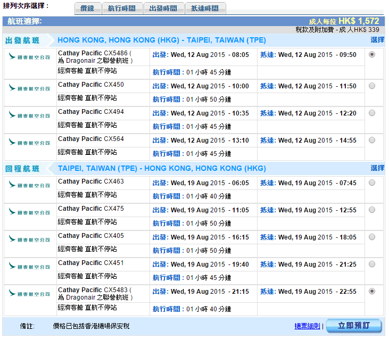Choose the CX564 13:10 departure flight

tap(371, 140)
